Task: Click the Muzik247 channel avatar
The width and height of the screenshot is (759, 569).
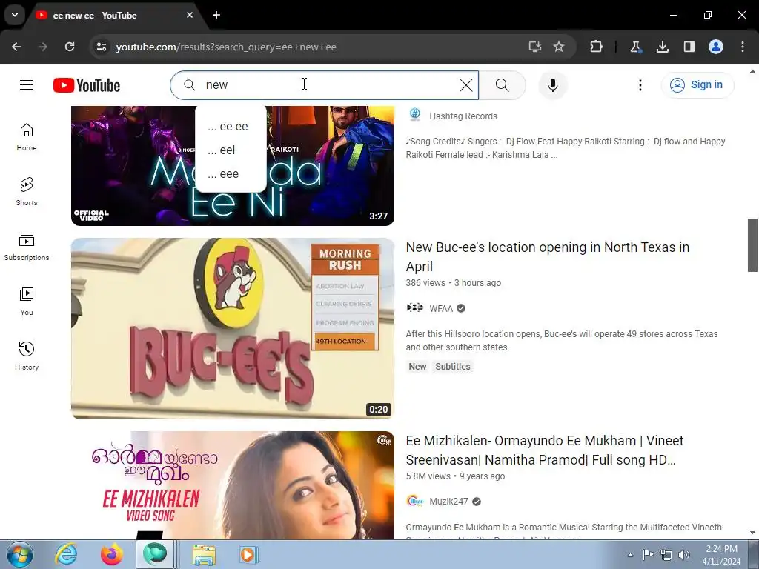Action: point(415,502)
